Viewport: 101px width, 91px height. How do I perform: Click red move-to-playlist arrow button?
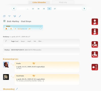point(95,67)
